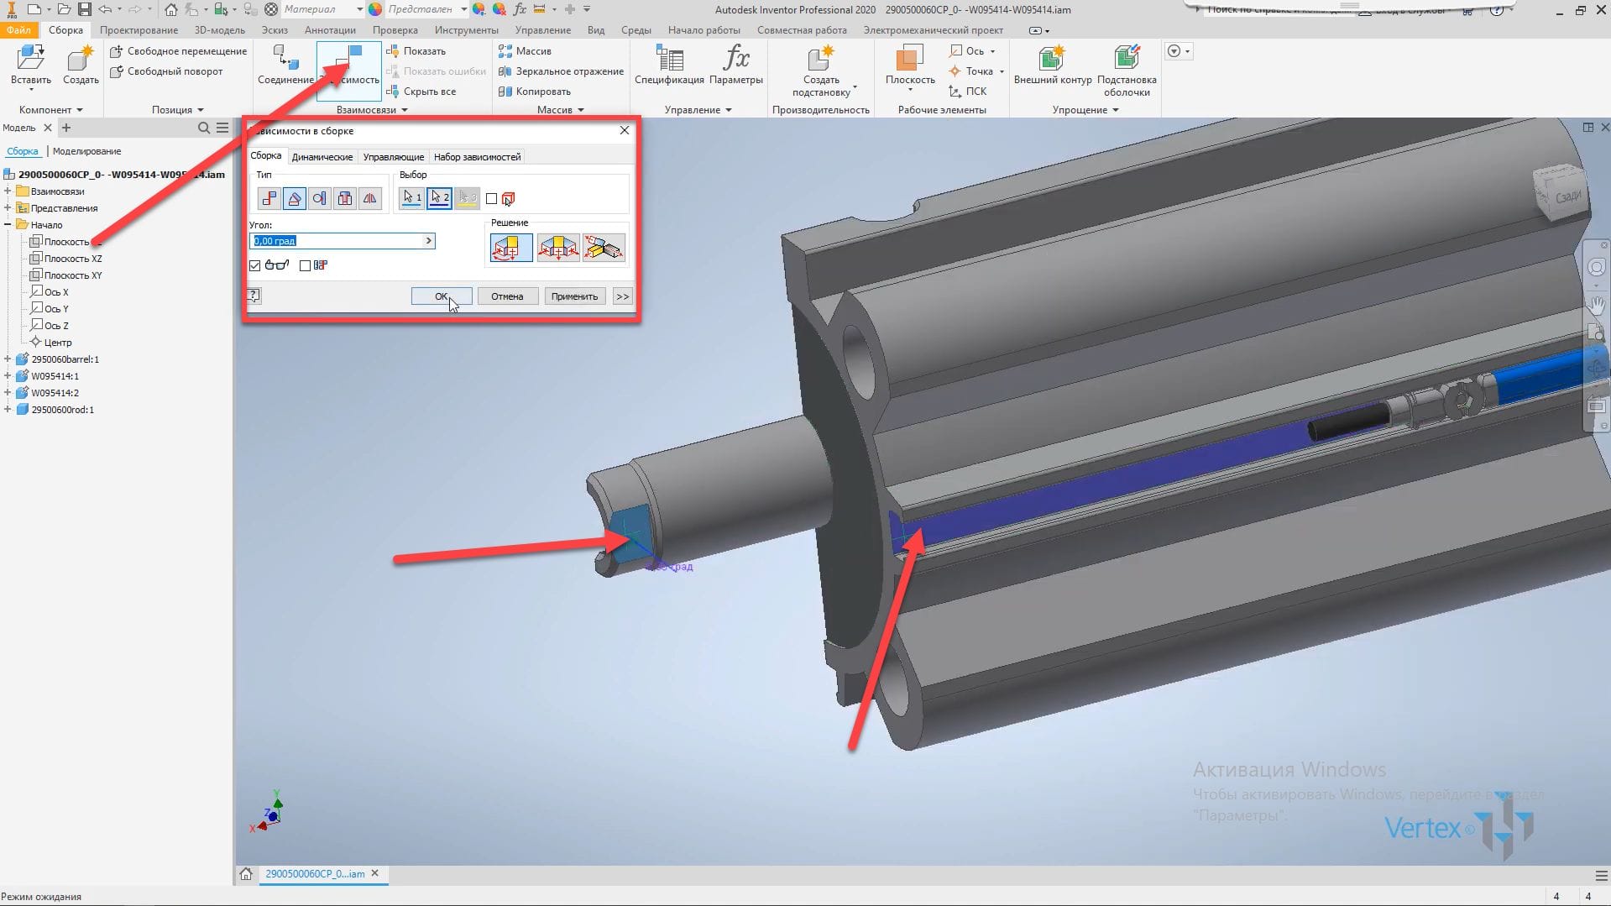Screen dimensions: 1611x906
Task: Click the Копировать component tool
Action: pos(534,92)
